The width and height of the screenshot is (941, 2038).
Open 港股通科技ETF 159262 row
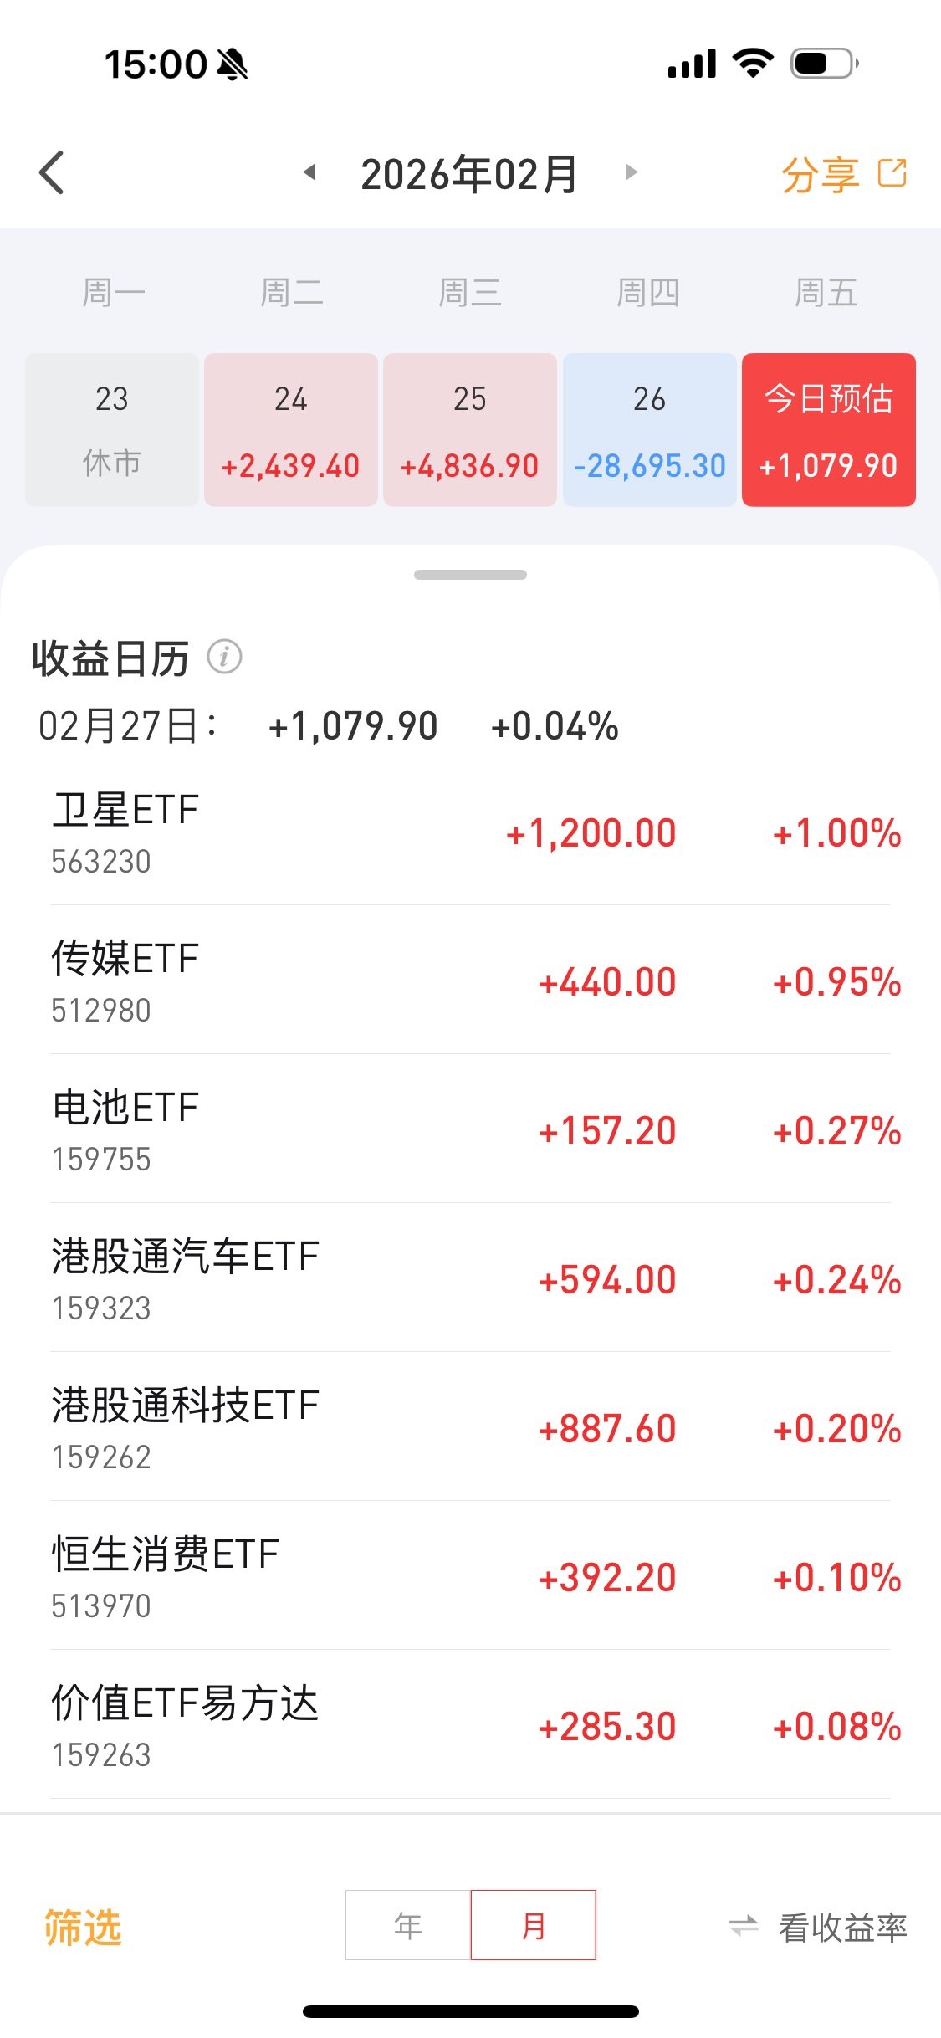(x=470, y=1427)
